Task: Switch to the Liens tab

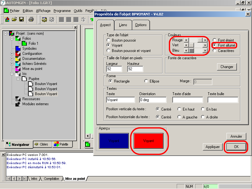Action: 123,25
